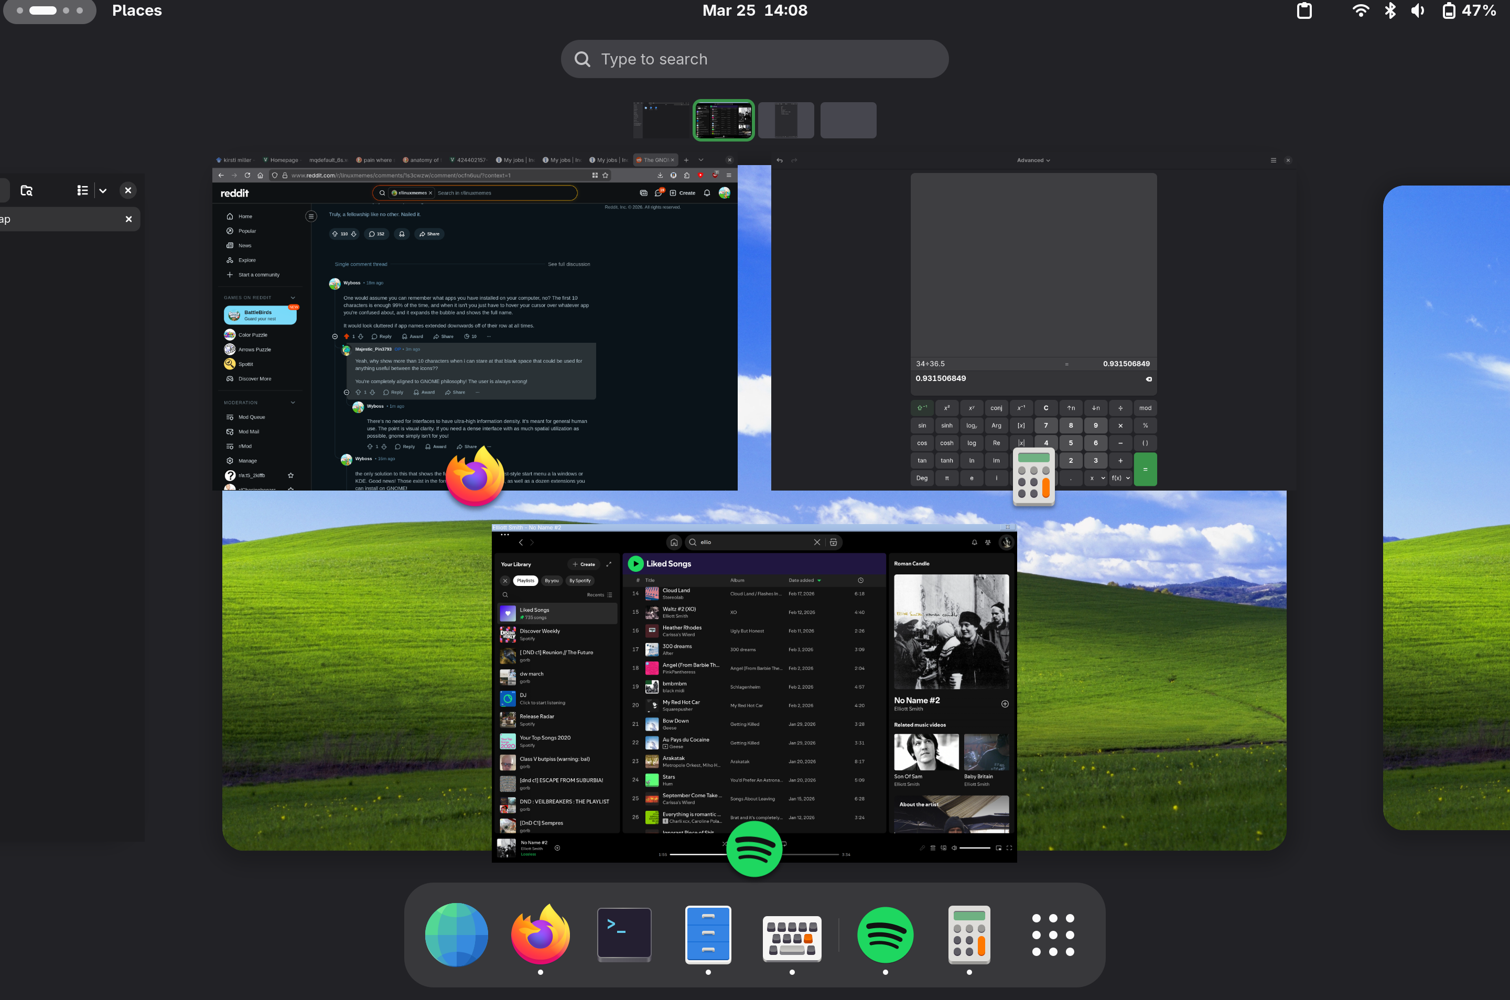Click the Bluetooth icon in top bar

click(x=1390, y=11)
